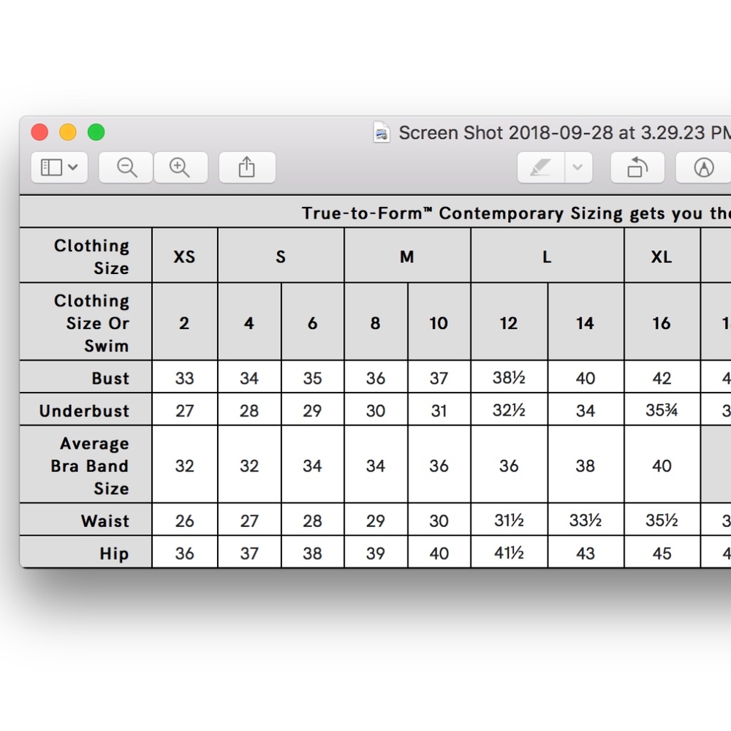Select the Highlight pen tool

(541, 167)
